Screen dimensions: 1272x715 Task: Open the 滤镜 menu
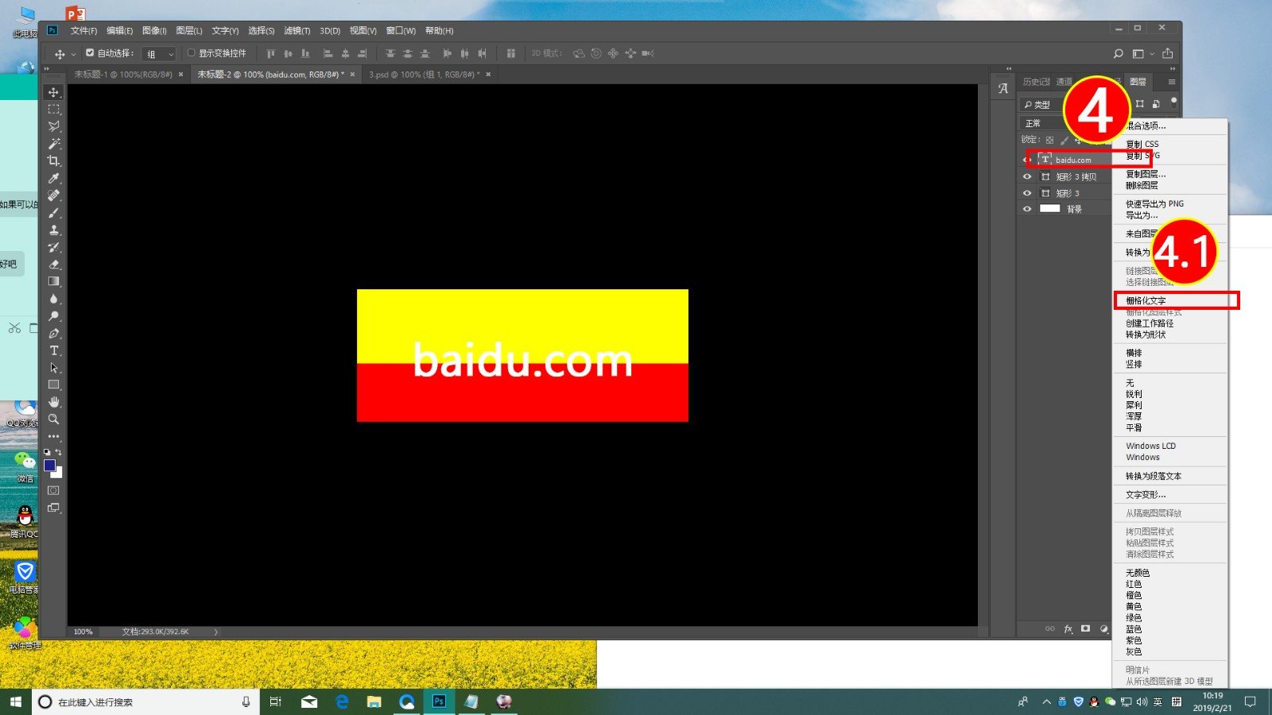click(297, 31)
